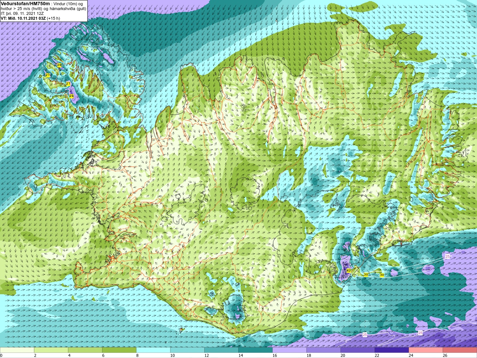Click the legend scale value 0
Screen dimensions: 477x358
coord(1,355)
